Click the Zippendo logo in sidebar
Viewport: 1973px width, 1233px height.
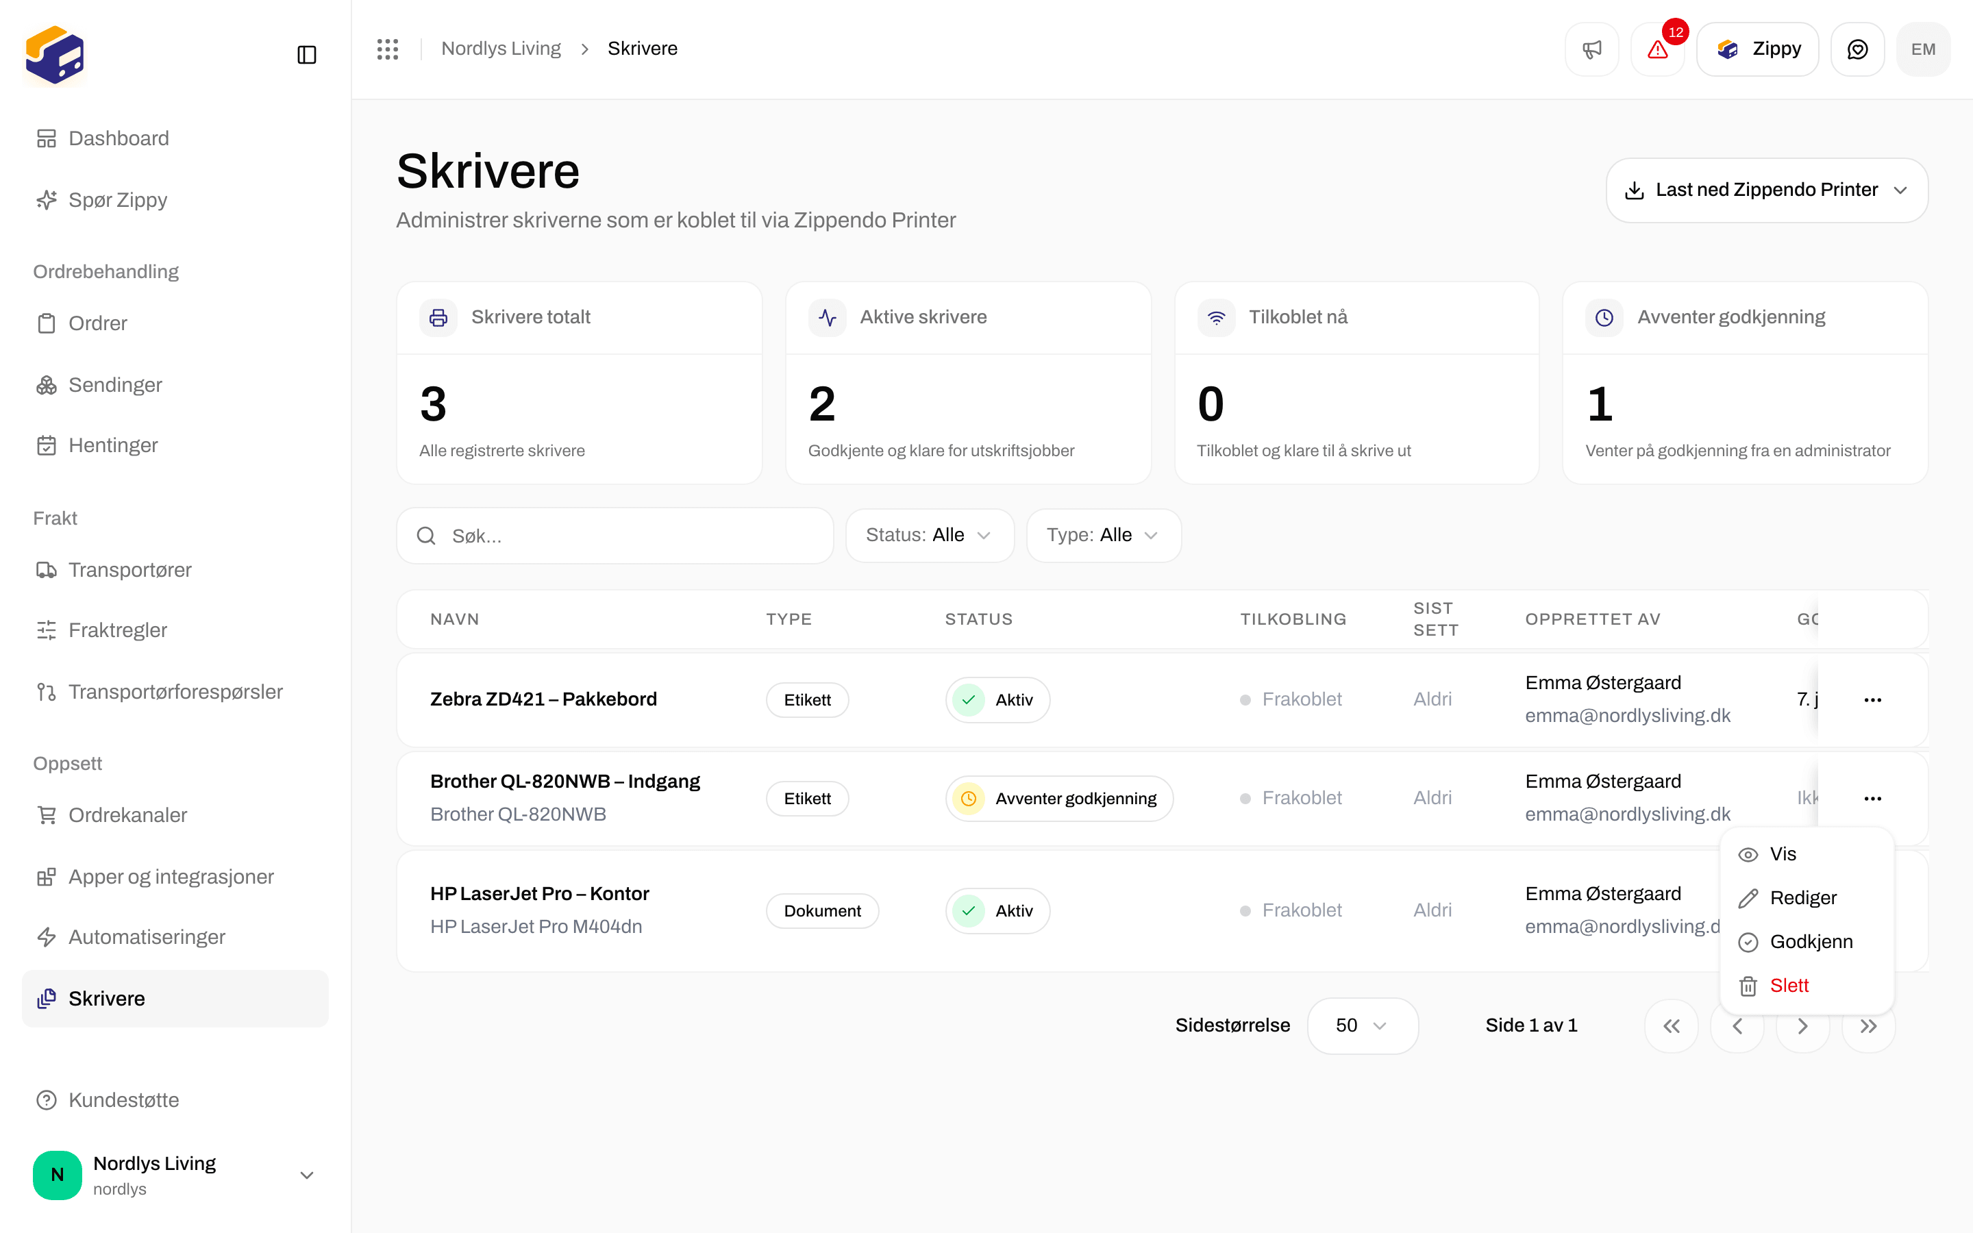tap(55, 55)
